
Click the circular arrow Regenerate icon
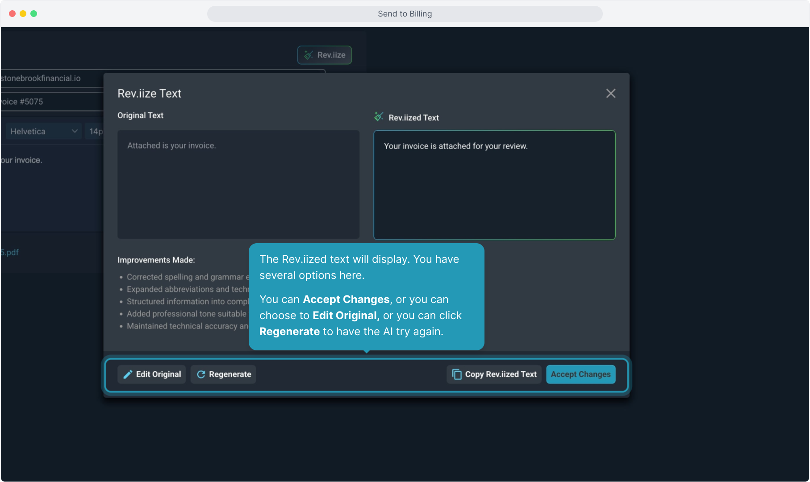click(x=201, y=374)
